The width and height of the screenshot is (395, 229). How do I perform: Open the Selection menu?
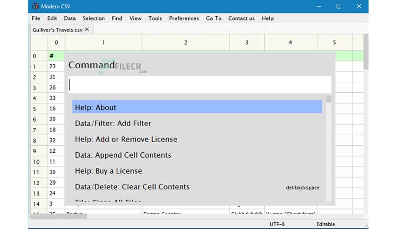pos(94,18)
